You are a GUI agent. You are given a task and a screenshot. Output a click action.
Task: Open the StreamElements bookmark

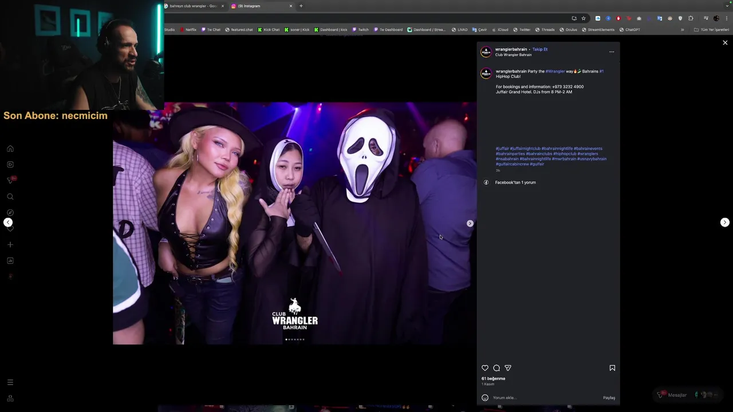pos(598,30)
